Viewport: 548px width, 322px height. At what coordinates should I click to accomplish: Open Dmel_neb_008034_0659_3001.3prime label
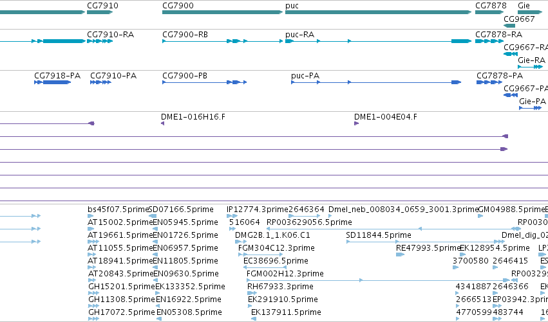403,210
